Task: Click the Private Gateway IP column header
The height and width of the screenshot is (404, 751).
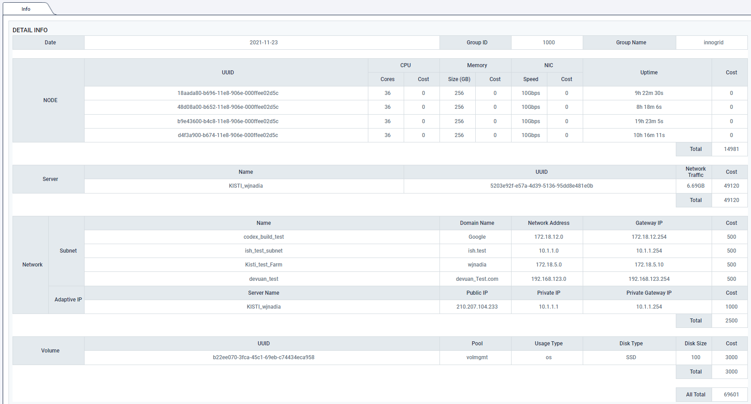Action: [x=647, y=293]
